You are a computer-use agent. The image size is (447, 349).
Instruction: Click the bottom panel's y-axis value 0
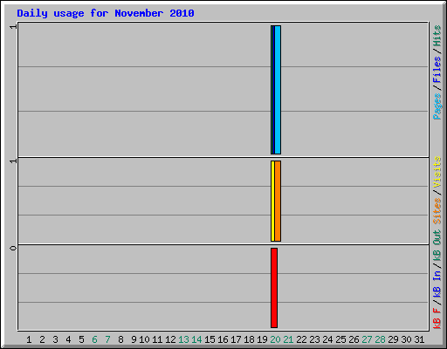coord(13,248)
